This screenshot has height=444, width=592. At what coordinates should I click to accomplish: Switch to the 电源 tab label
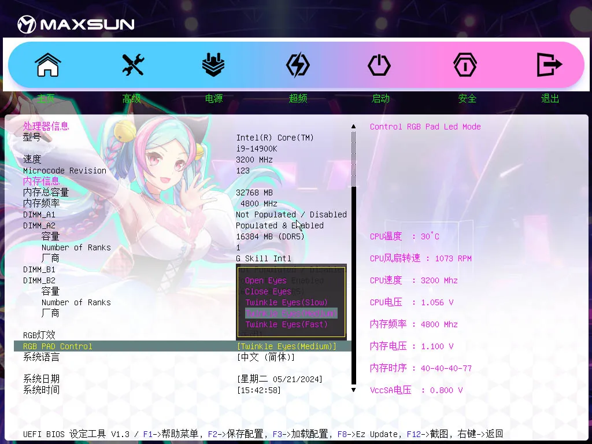(x=214, y=98)
